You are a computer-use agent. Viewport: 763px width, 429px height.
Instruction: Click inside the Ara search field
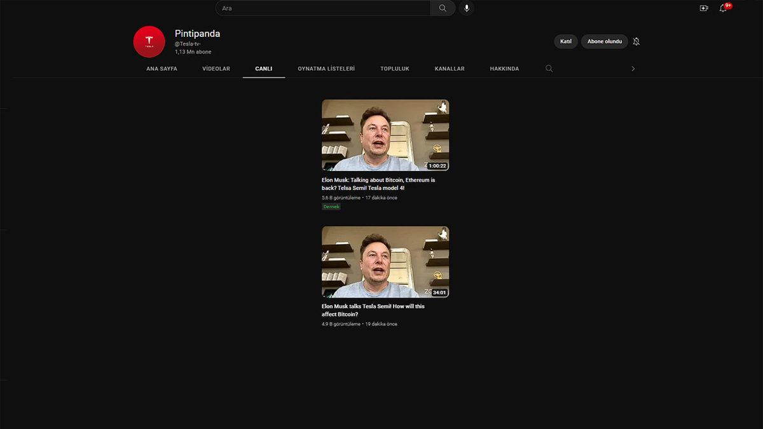tap(318, 8)
